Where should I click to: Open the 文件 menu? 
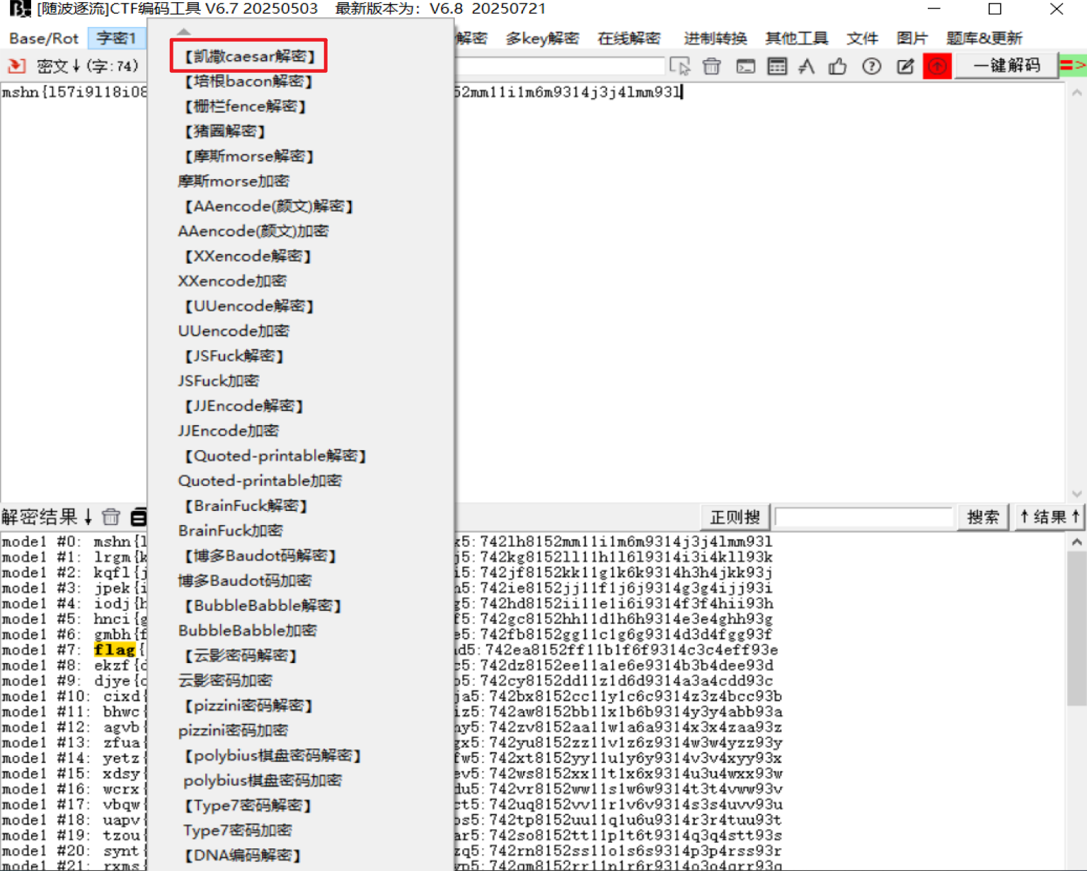pyautogui.click(x=862, y=38)
